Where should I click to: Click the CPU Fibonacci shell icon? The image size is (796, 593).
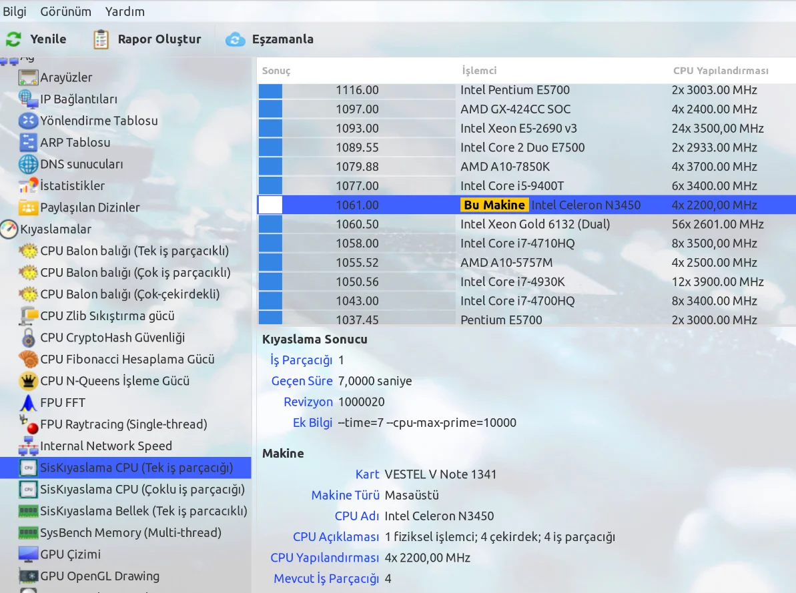pyautogui.click(x=29, y=360)
